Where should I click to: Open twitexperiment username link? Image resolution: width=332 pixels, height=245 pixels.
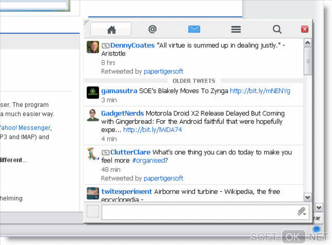[127, 191]
